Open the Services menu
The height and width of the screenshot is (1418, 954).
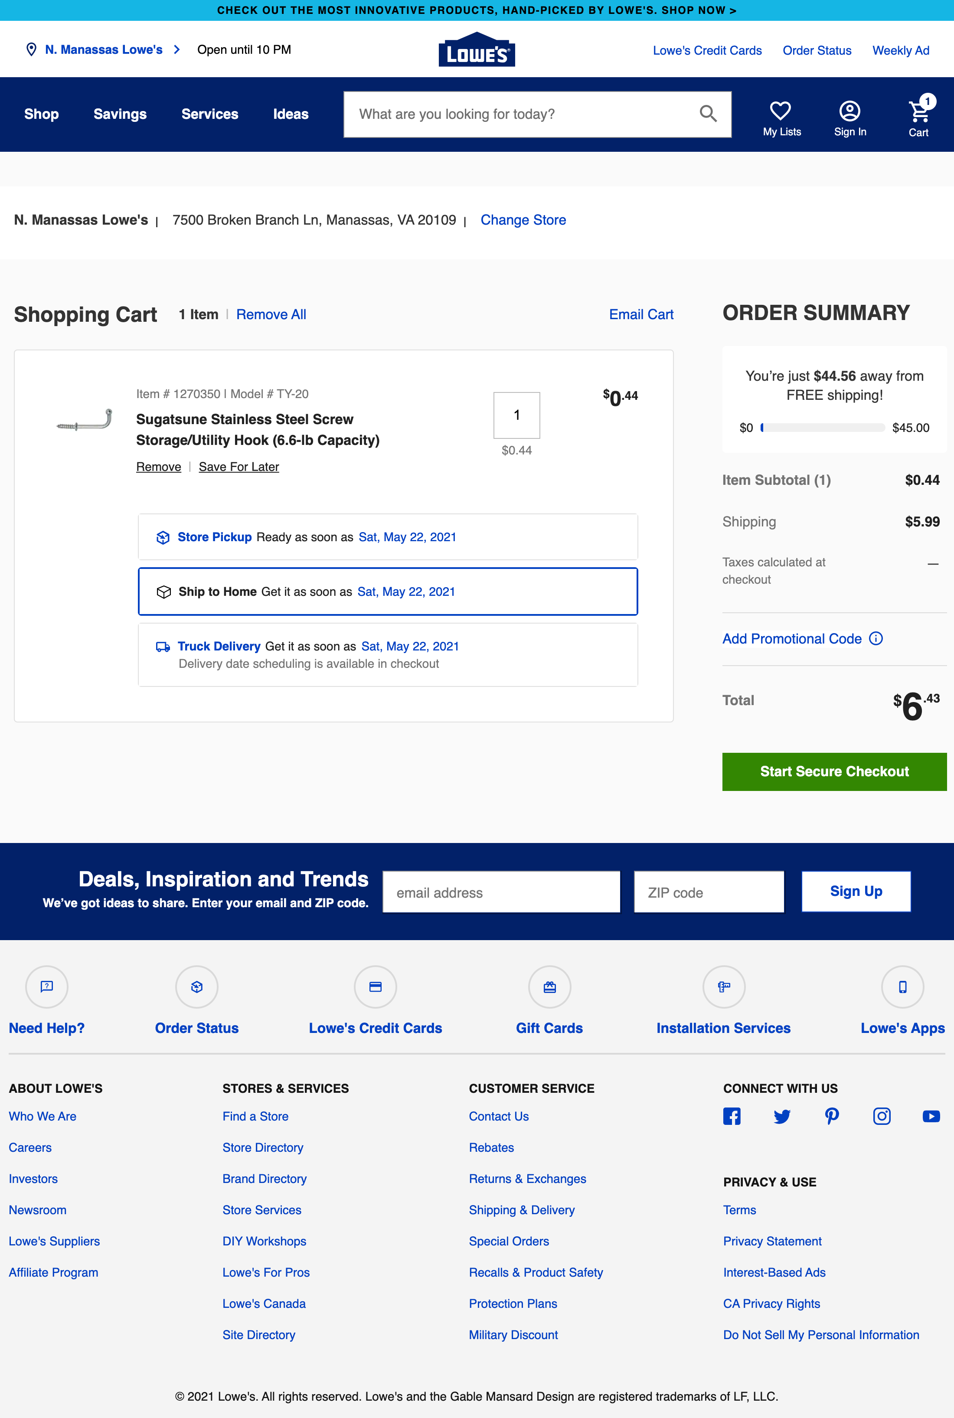tap(210, 114)
